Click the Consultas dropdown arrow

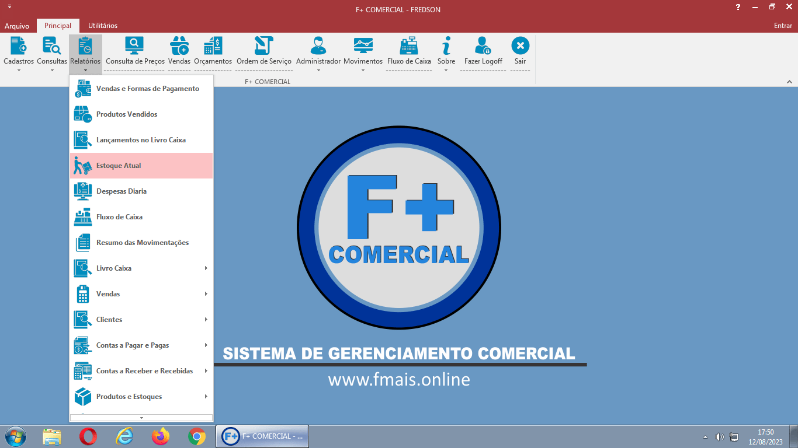pyautogui.click(x=52, y=71)
